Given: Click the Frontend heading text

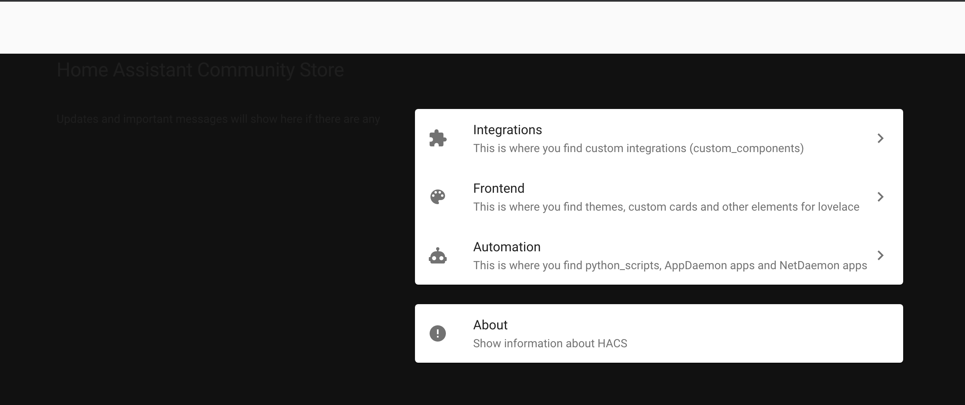Looking at the screenshot, I should pos(499,188).
